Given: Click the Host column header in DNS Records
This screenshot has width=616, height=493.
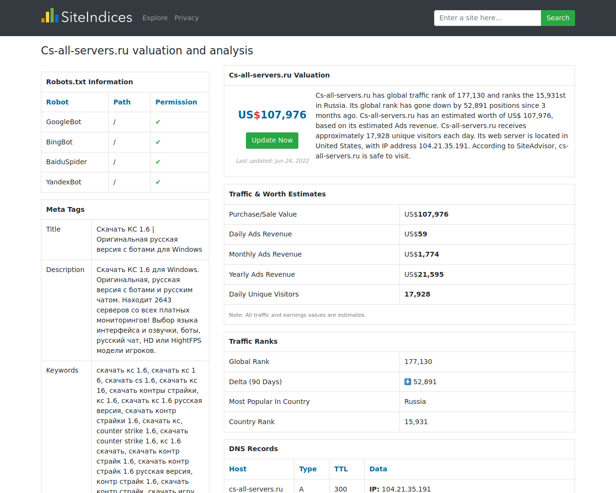Looking at the screenshot, I should tap(238, 469).
